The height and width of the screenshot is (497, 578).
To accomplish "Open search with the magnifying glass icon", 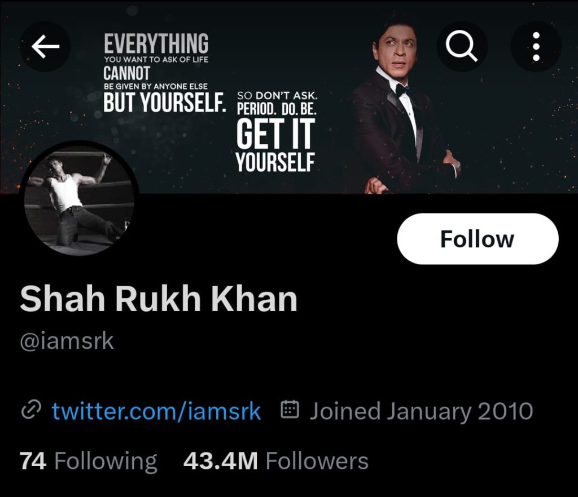I will 462,47.
